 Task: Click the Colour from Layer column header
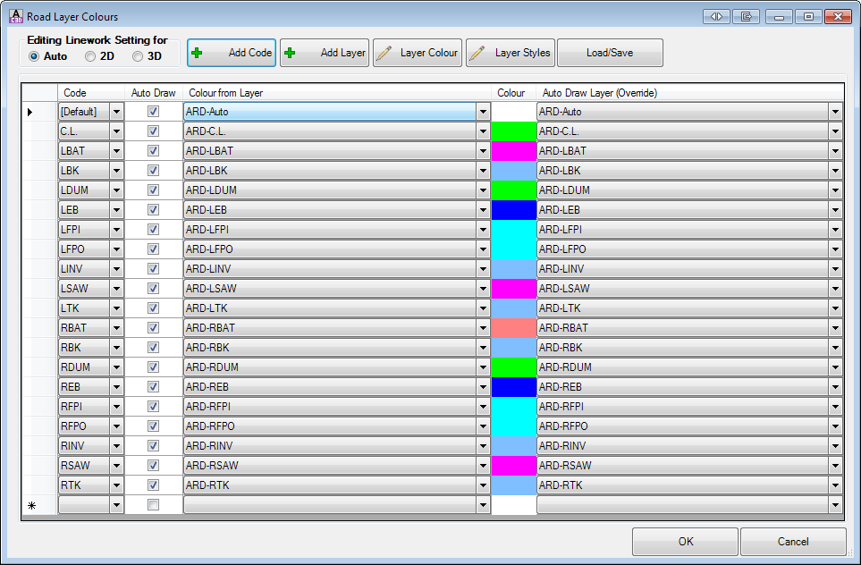[x=337, y=93]
